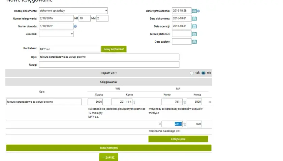
Task: Open calendar for Data dokumentu
Action: [x=194, y=18]
